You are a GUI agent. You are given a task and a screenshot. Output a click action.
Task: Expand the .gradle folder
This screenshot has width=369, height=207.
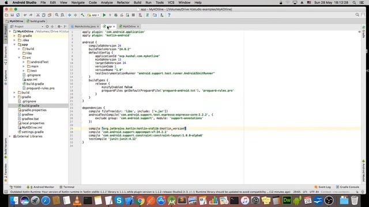click(x=14, y=36)
